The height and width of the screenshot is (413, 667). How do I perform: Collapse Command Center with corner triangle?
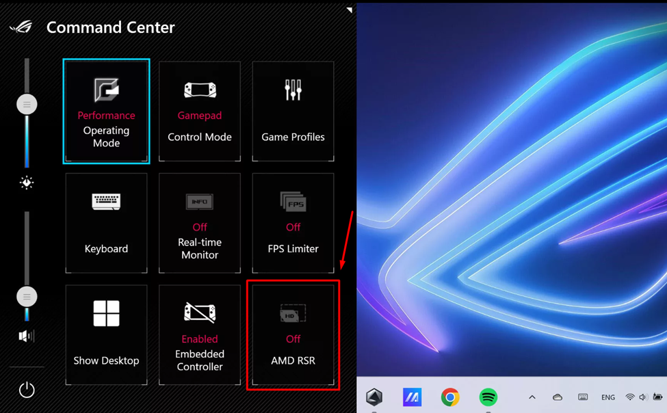click(x=350, y=10)
